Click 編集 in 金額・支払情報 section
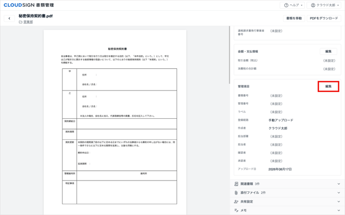345x215 pixels. click(329, 51)
